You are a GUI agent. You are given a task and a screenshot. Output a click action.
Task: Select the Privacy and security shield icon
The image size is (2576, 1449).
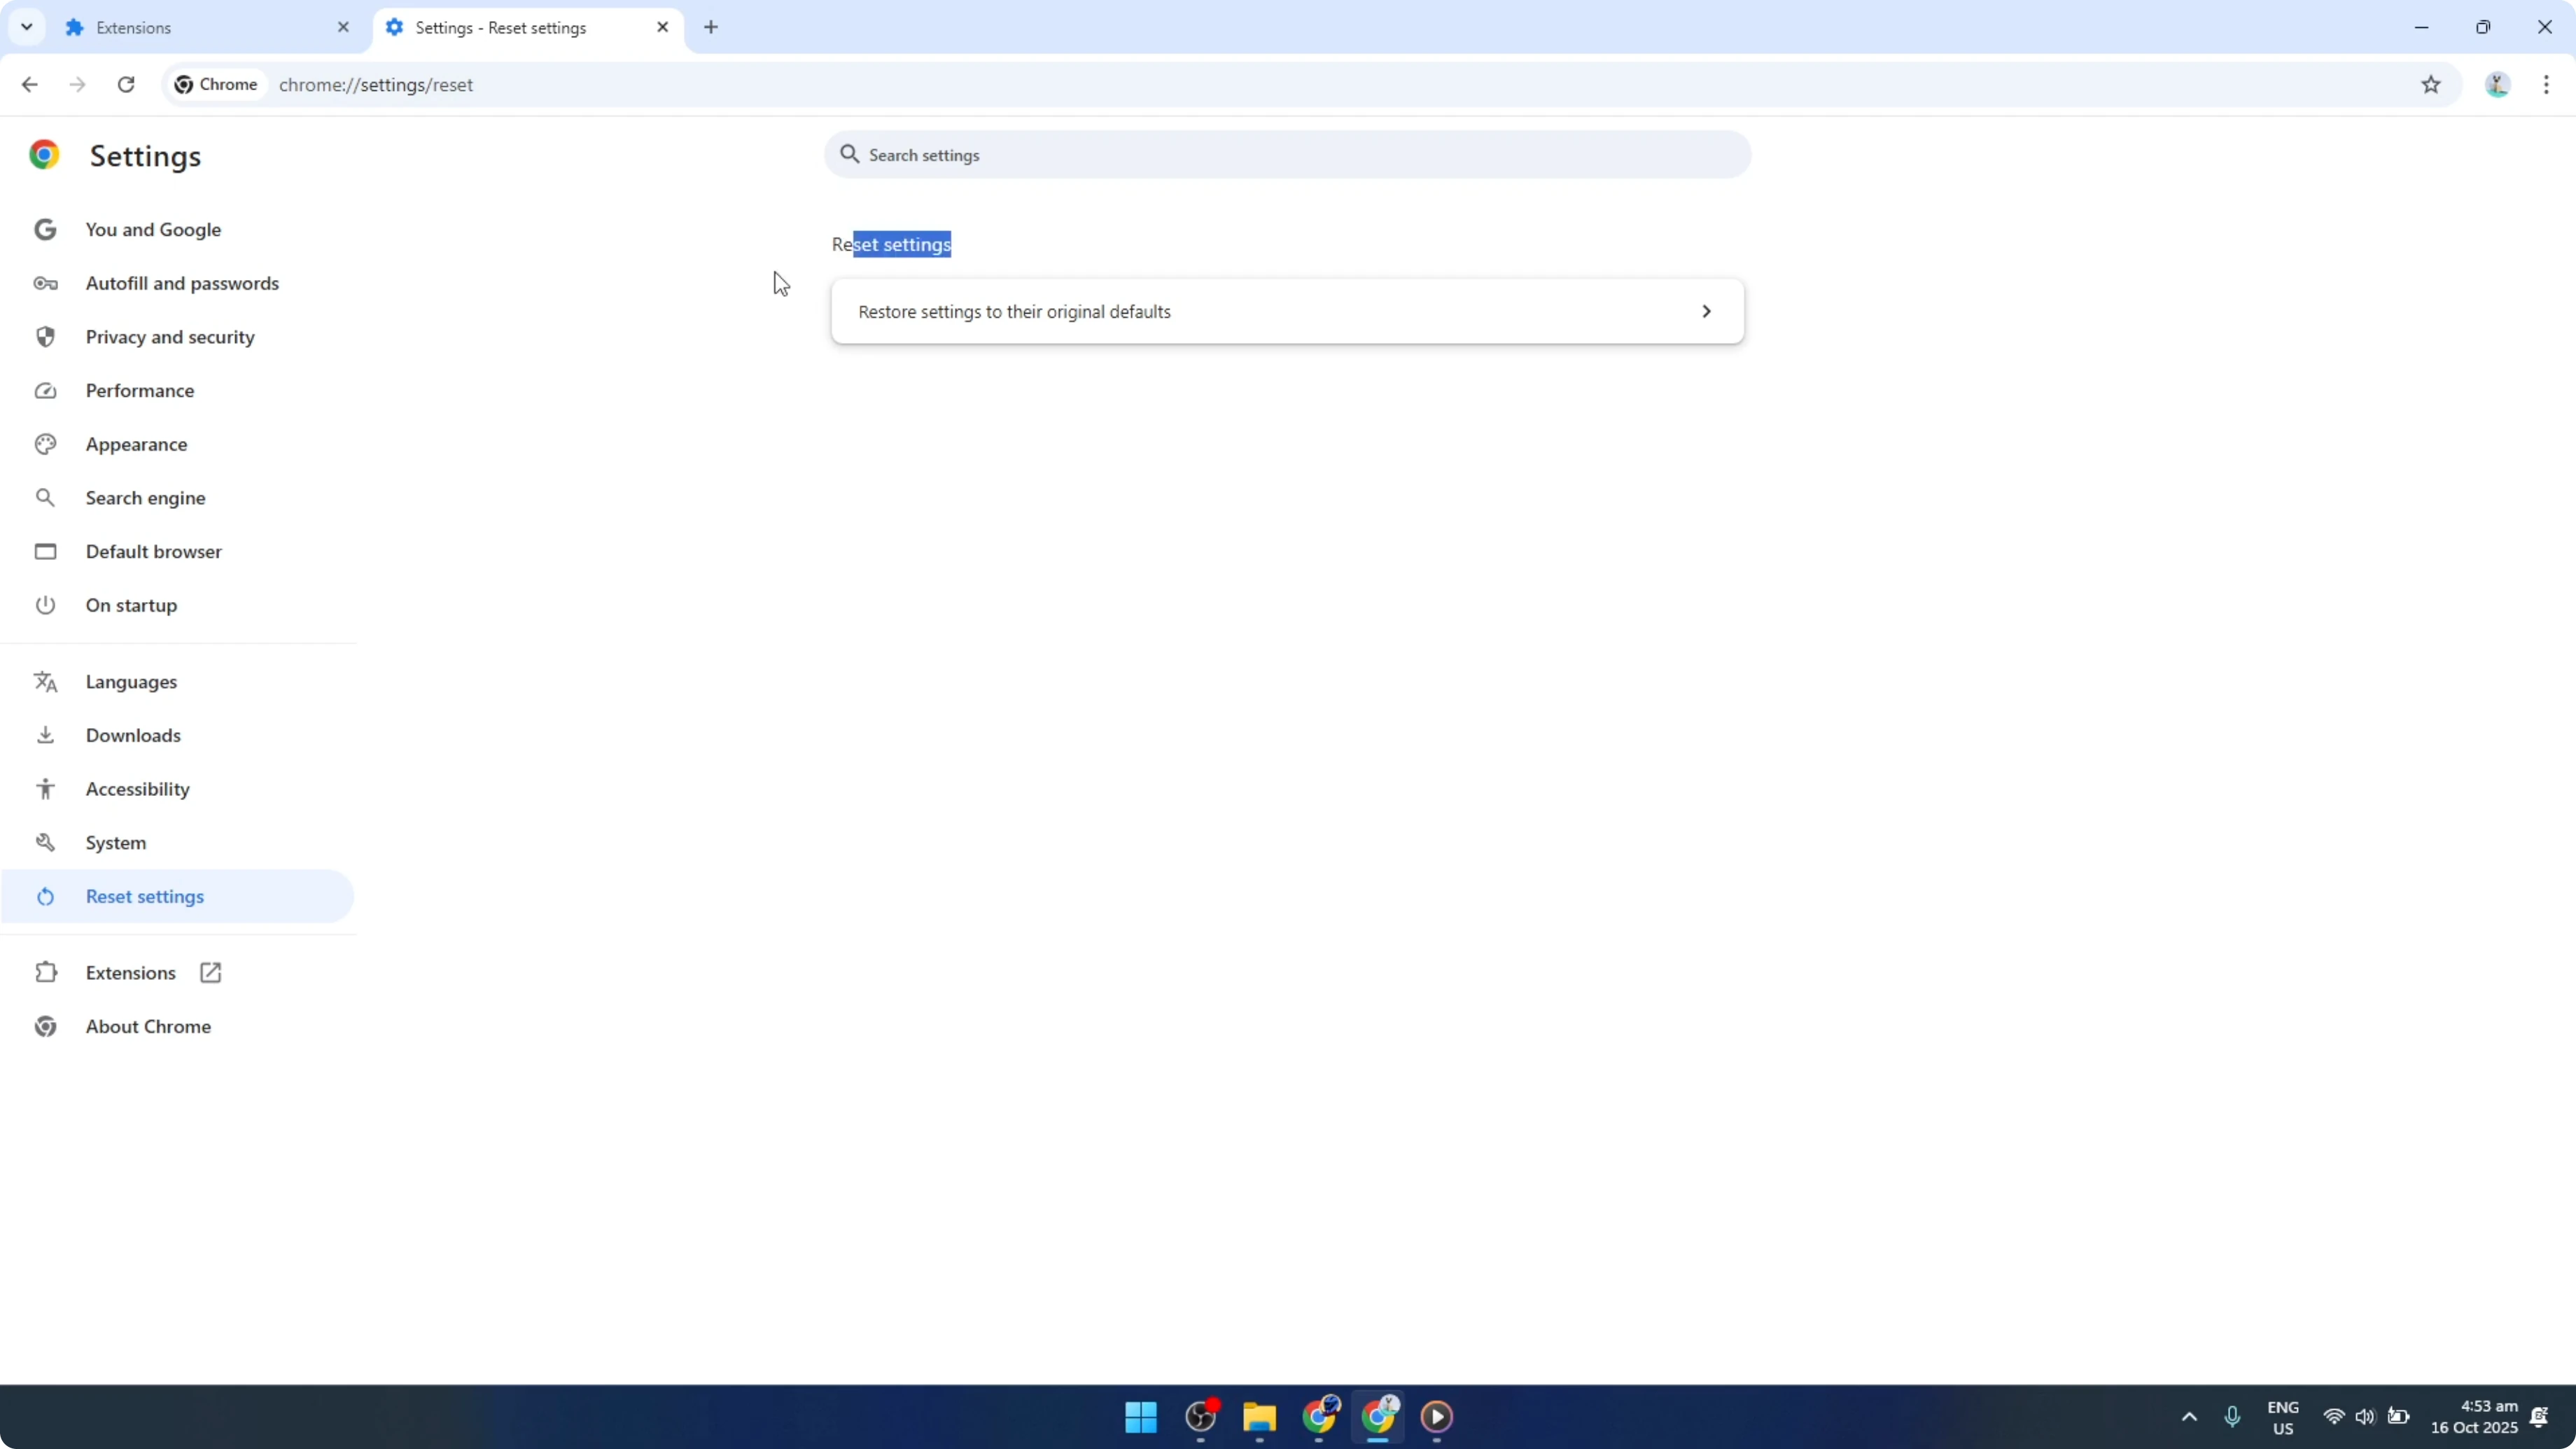45,337
